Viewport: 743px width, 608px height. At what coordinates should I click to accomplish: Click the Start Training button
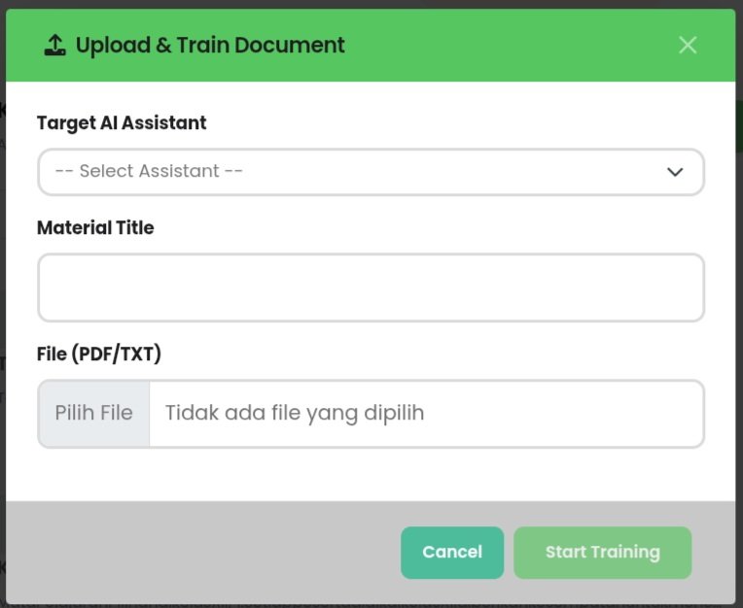click(602, 553)
